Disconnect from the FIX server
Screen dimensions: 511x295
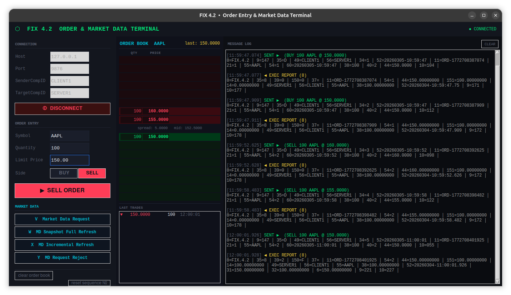tap(63, 109)
